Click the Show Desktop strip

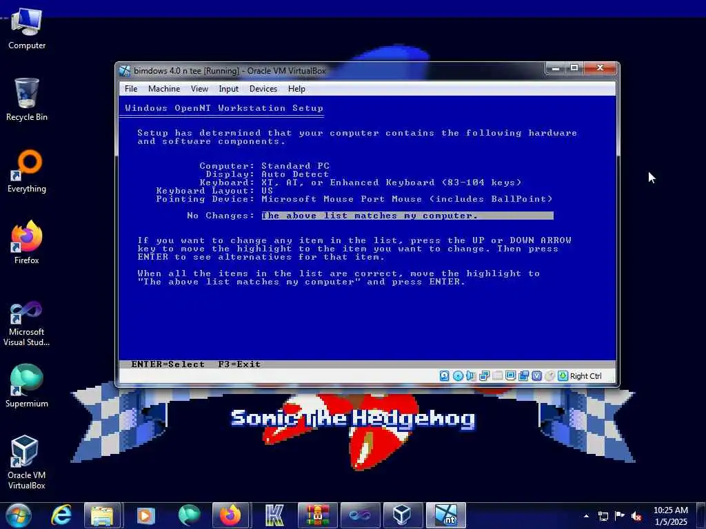coord(701,515)
